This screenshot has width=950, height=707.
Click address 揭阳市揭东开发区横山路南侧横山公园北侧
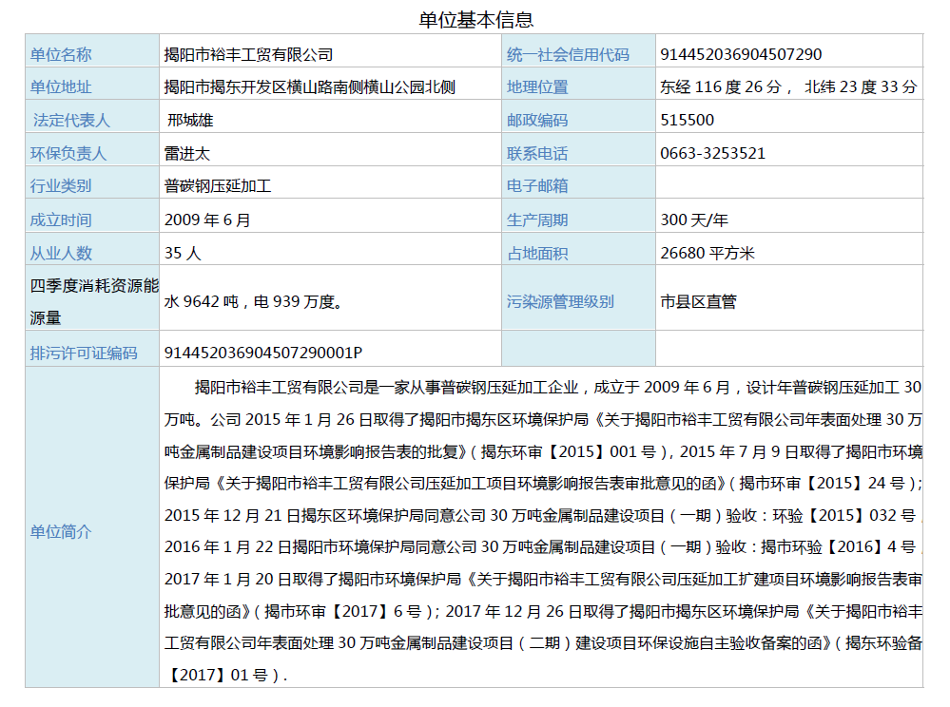click(x=310, y=87)
